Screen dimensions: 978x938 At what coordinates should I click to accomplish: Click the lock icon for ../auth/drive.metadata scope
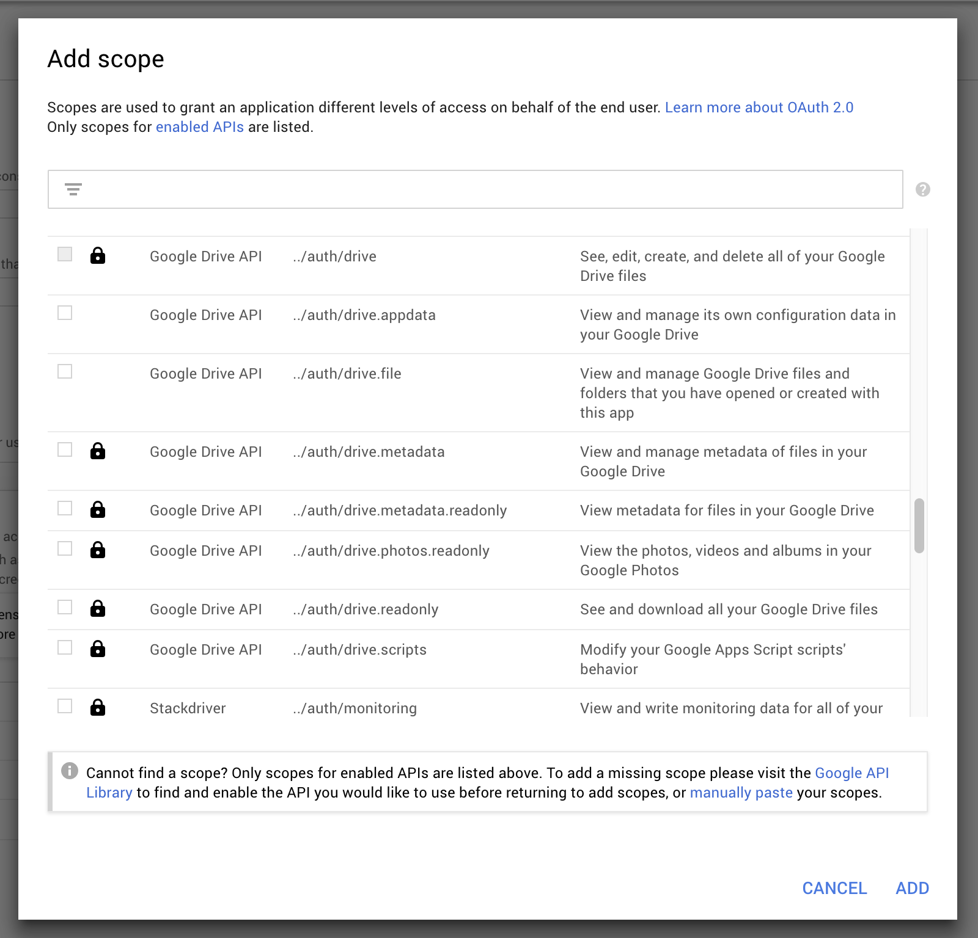(x=98, y=451)
